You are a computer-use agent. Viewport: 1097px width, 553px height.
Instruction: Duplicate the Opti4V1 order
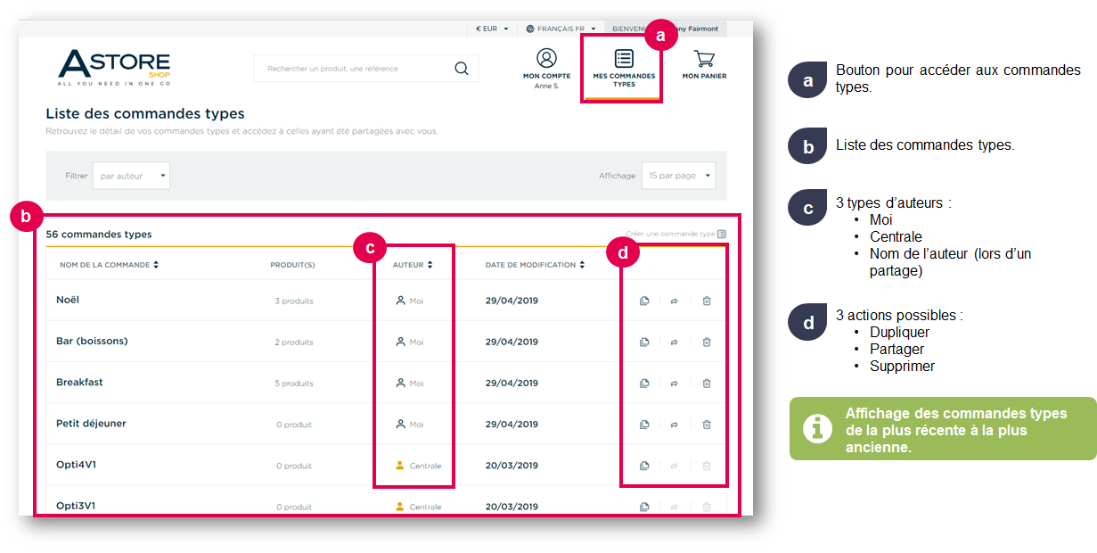click(x=644, y=466)
